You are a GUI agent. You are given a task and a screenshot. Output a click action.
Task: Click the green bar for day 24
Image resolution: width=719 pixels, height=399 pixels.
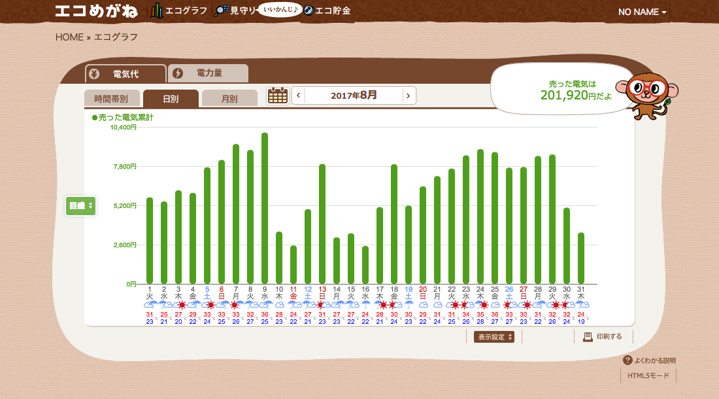tap(480, 217)
